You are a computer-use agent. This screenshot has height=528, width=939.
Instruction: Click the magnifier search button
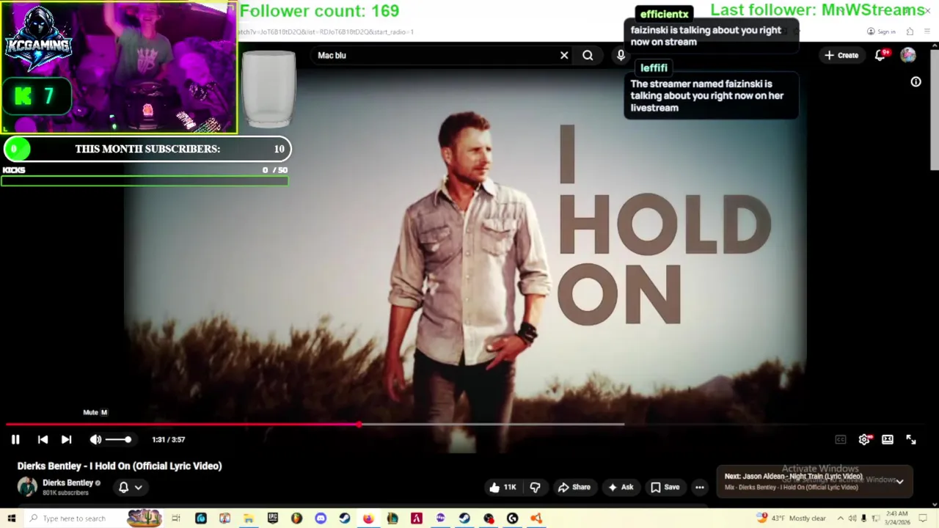pos(588,55)
